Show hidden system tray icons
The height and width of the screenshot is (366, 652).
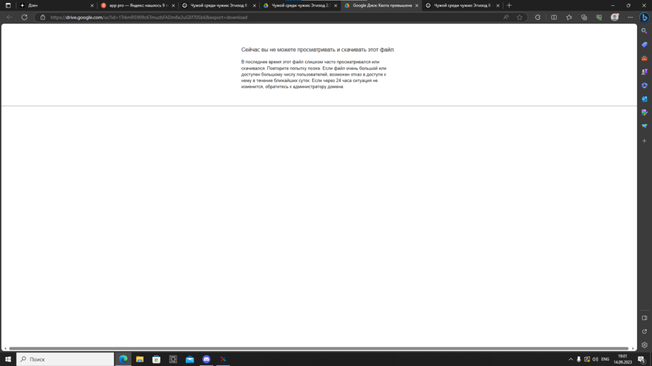point(570,359)
